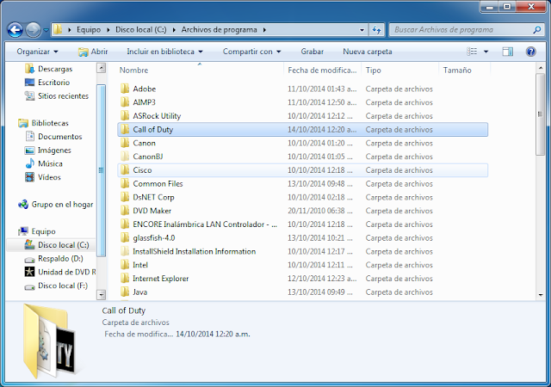
Task: Click navigation pane scrollbar down arrow
Action: point(102,295)
